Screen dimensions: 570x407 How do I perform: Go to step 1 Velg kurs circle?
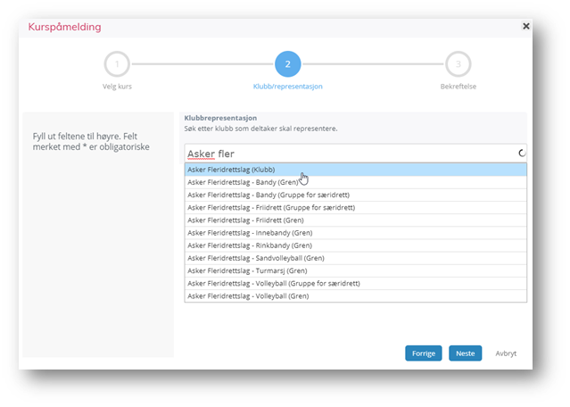(x=117, y=64)
